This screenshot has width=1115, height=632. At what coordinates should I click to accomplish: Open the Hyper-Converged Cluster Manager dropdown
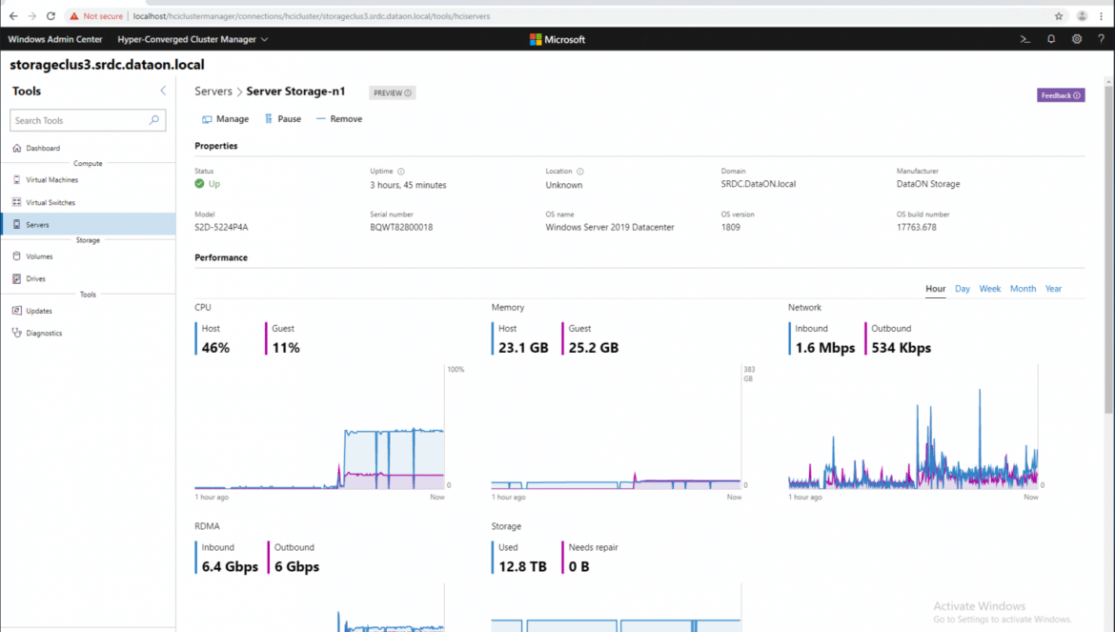tap(193, 39)
